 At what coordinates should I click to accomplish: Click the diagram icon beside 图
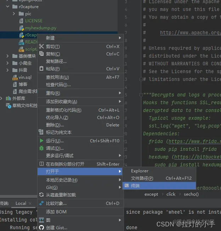point(41,220)
